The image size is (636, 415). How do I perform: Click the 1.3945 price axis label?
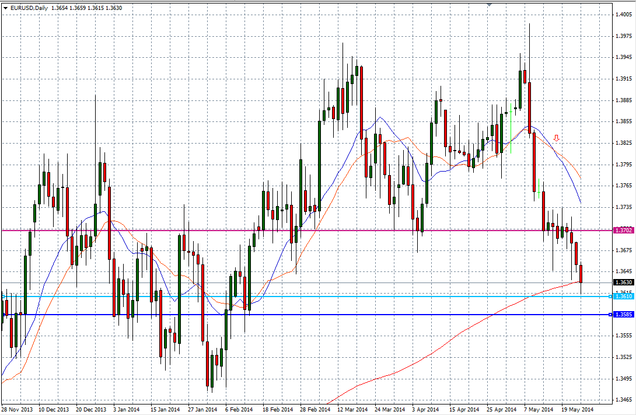(623, 57)
